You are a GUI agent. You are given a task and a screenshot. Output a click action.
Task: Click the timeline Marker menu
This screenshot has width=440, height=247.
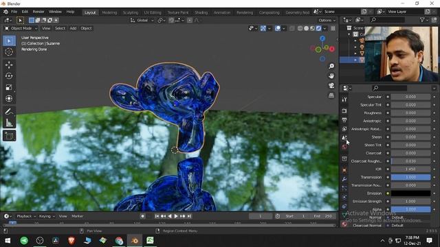click(77, 216)
